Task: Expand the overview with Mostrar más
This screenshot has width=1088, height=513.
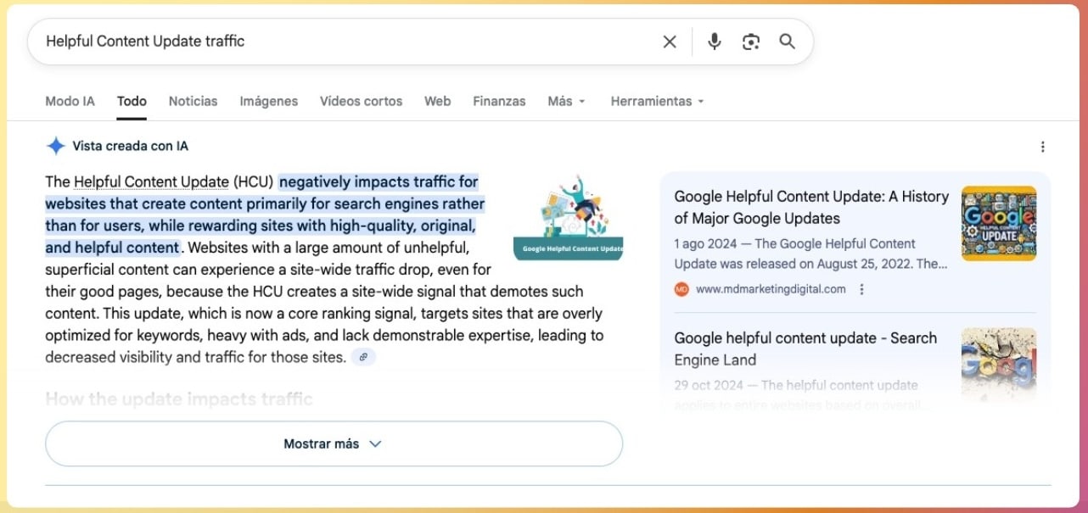Action: pyautogui.click(x=334, y=443)
